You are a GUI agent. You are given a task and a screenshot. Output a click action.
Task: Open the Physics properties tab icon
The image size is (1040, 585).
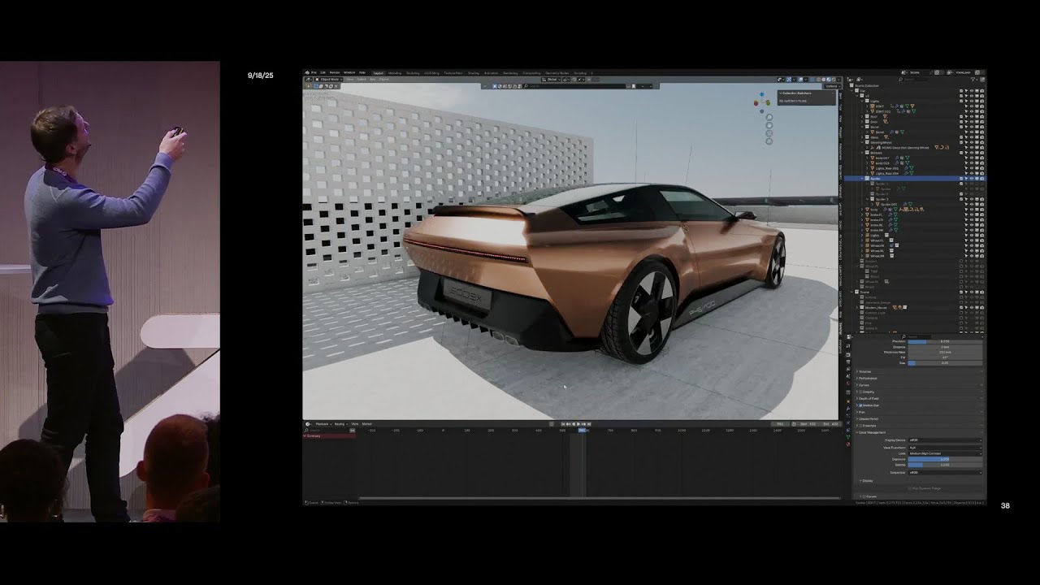click(x=848, y=422)
